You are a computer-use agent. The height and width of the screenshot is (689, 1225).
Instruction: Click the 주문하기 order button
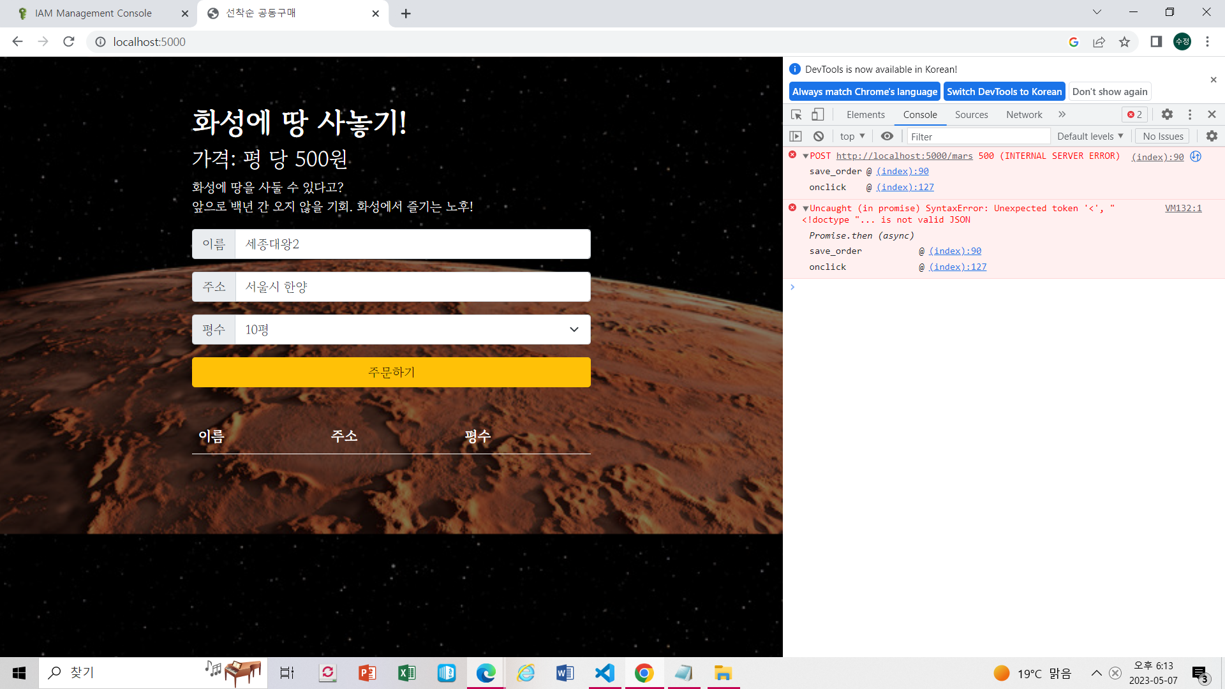point(391,373)
